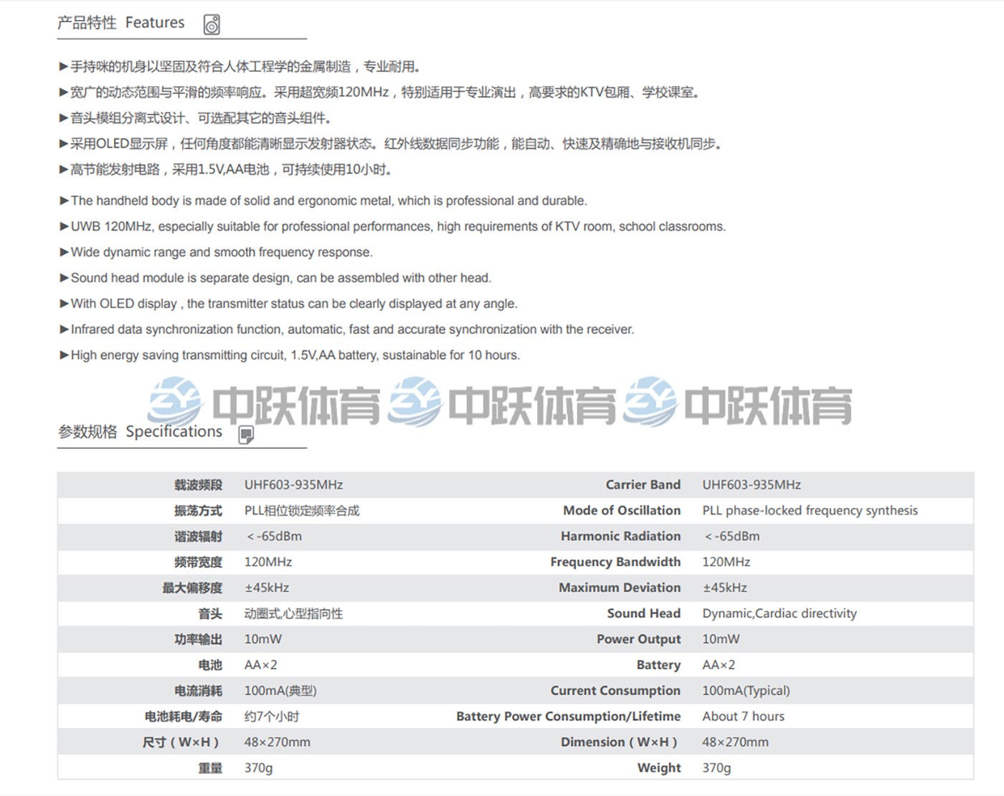
Task: Click the arrow bullet before '手持咪的机身'
Action: [x=63, y=67]
